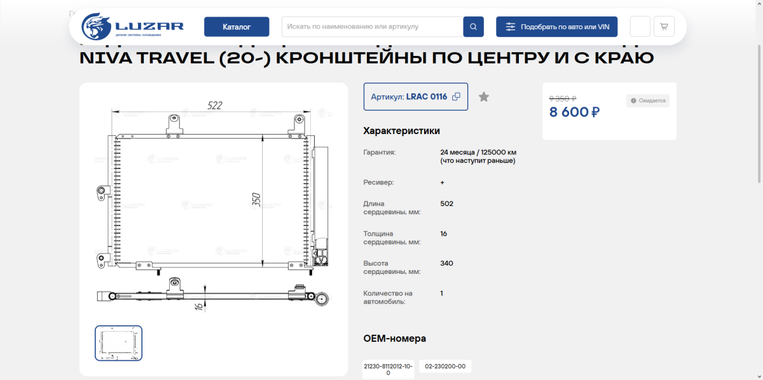Viewport: 763px width, 380px height.
Task: Click the empty square button beside cart
Action: tap(640, 27)
